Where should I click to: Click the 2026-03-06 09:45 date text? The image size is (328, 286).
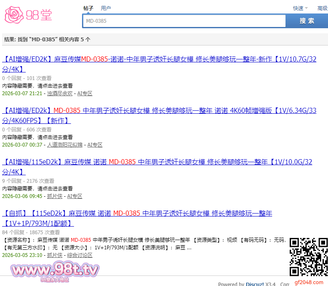(22, 196)
